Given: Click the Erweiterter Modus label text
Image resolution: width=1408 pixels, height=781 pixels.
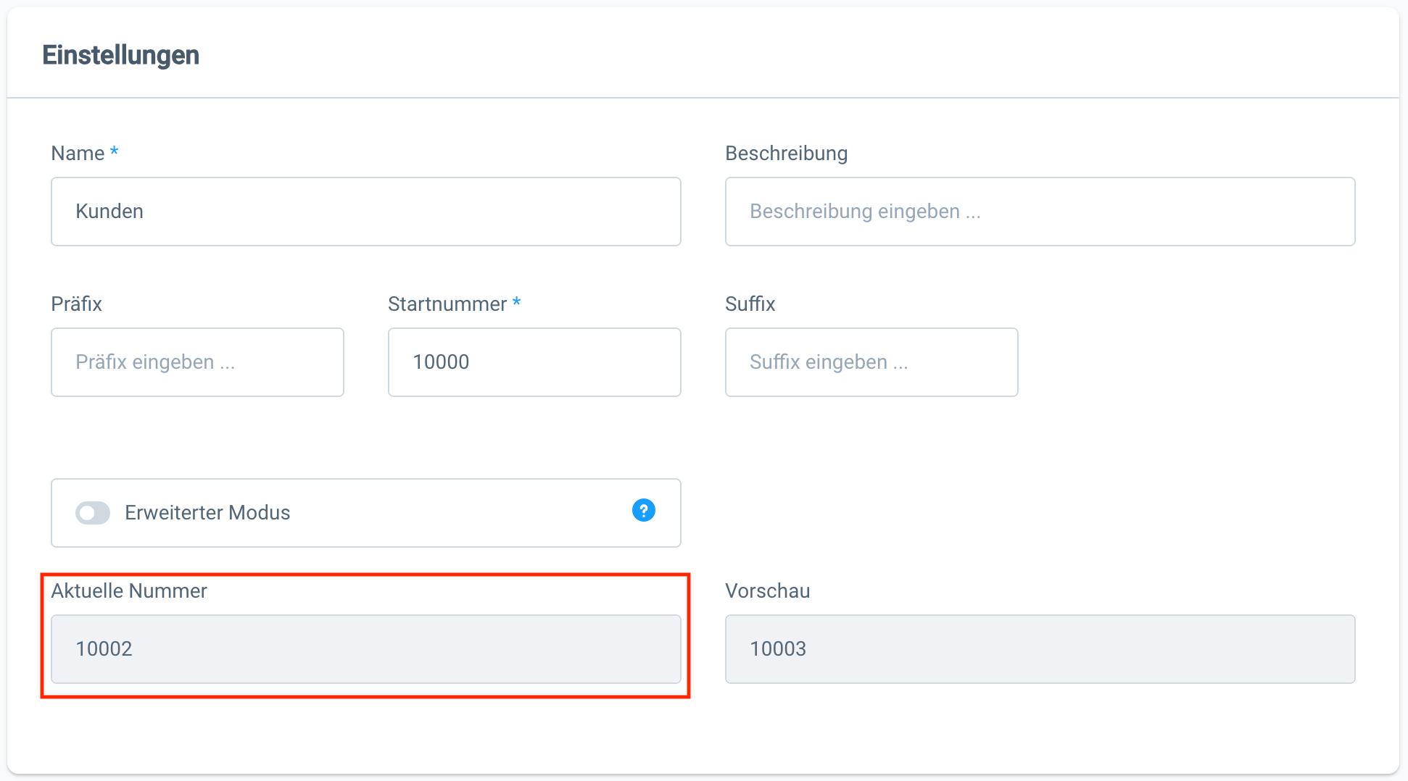Looking at the screenshot, I should 207,513.
